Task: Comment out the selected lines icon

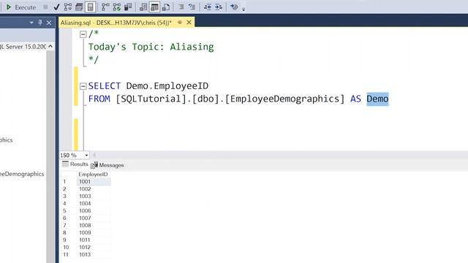Action: pos(181,7)
